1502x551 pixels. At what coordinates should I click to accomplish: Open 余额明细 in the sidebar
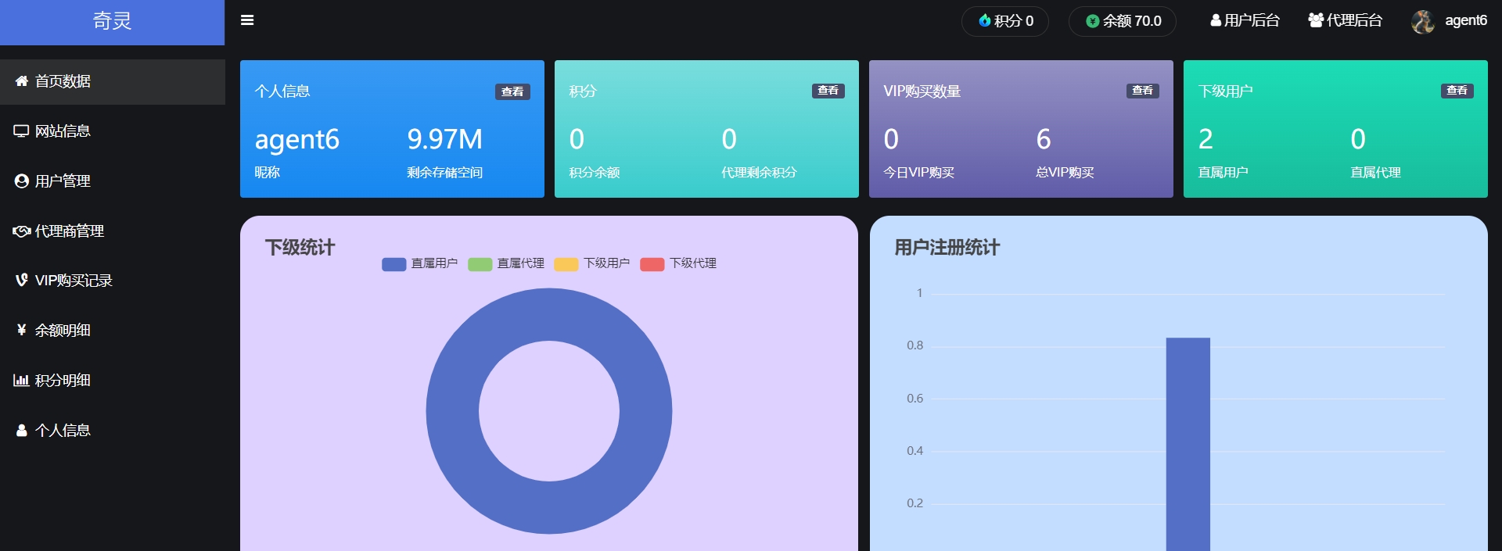click(113, 331)
